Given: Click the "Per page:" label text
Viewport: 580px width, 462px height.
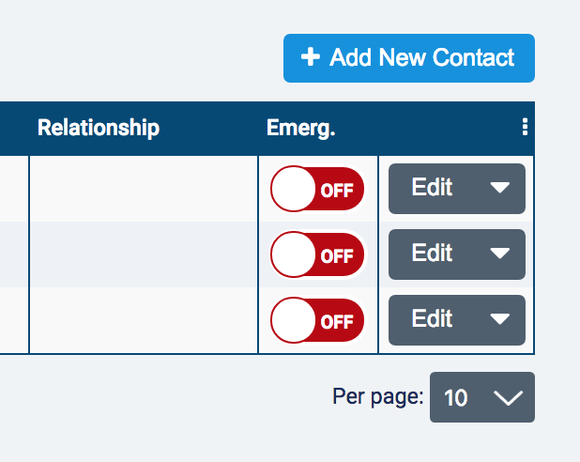Looking at the screenshot, I should pos(377,397).
